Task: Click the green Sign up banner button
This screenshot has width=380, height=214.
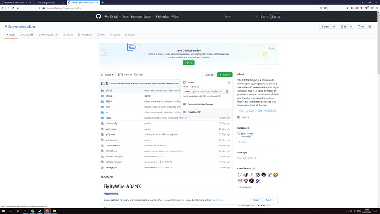Action: pos(188,62)
